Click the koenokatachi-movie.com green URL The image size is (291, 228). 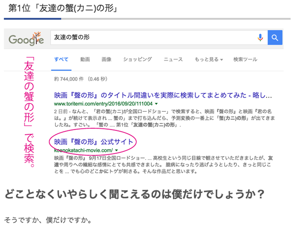(83, 150)
